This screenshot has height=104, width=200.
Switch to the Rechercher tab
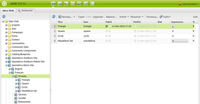tap(26, 11)
